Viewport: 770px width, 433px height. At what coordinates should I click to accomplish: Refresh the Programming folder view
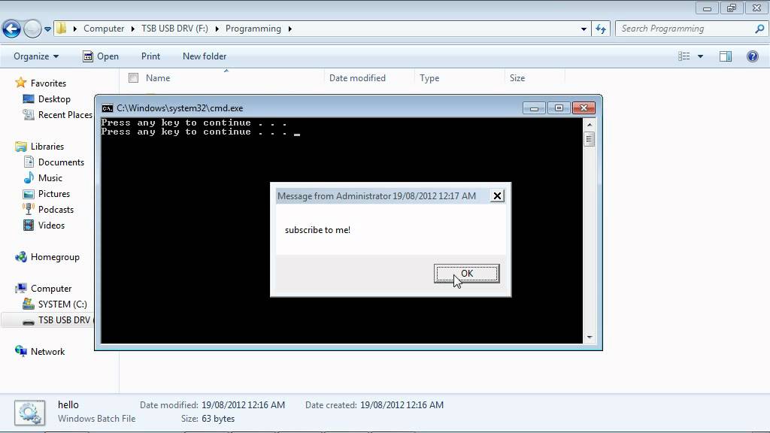coord(601,29)
